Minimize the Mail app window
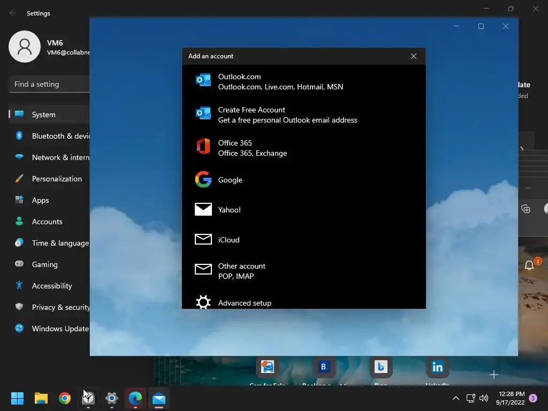 coord(456,26)
